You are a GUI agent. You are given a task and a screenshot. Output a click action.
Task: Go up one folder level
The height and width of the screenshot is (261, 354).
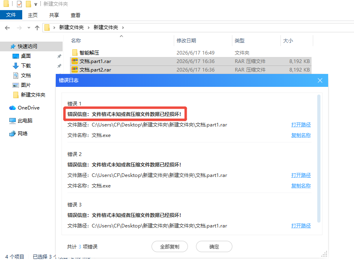coord(37,28)
